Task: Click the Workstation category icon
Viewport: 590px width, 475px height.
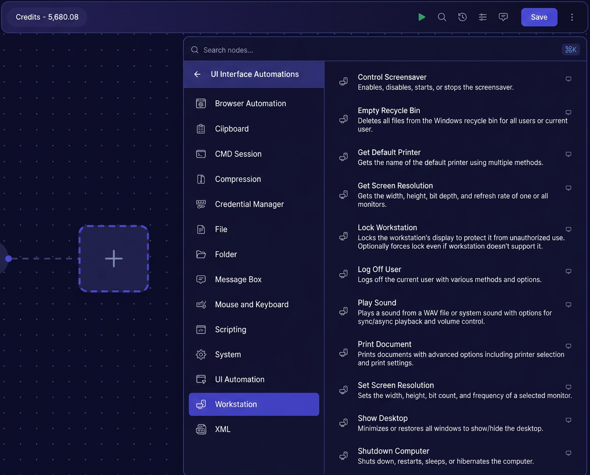Action: (201, 404)
